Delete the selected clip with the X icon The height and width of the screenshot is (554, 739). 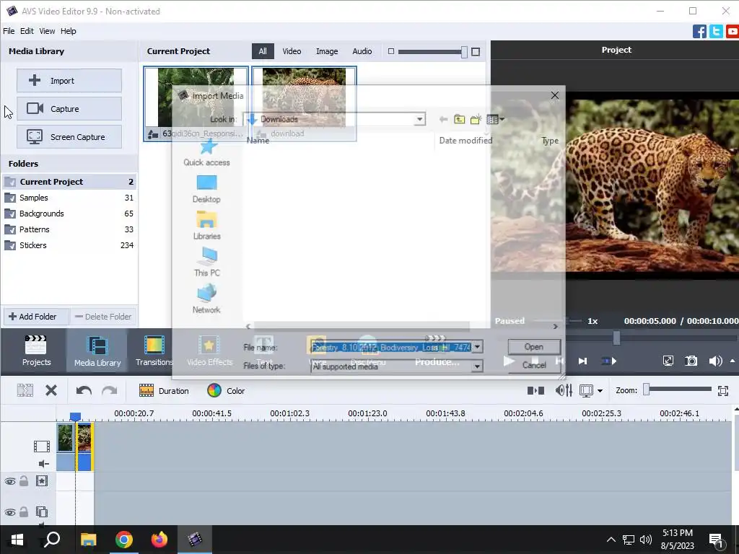click(51, 390)
